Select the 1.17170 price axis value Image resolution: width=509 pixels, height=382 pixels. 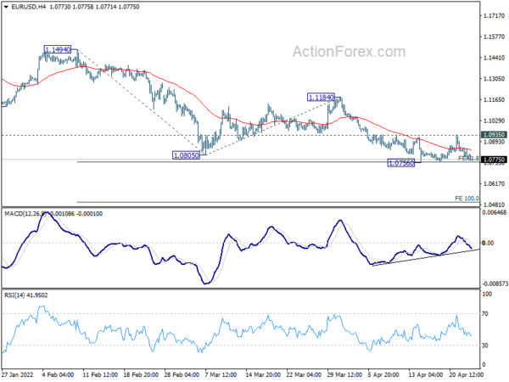click(x=494, y=15)
